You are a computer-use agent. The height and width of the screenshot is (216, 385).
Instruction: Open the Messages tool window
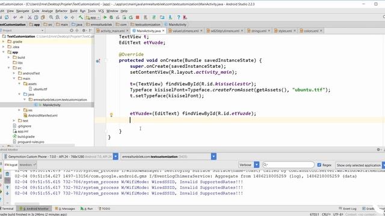point(66,209)
